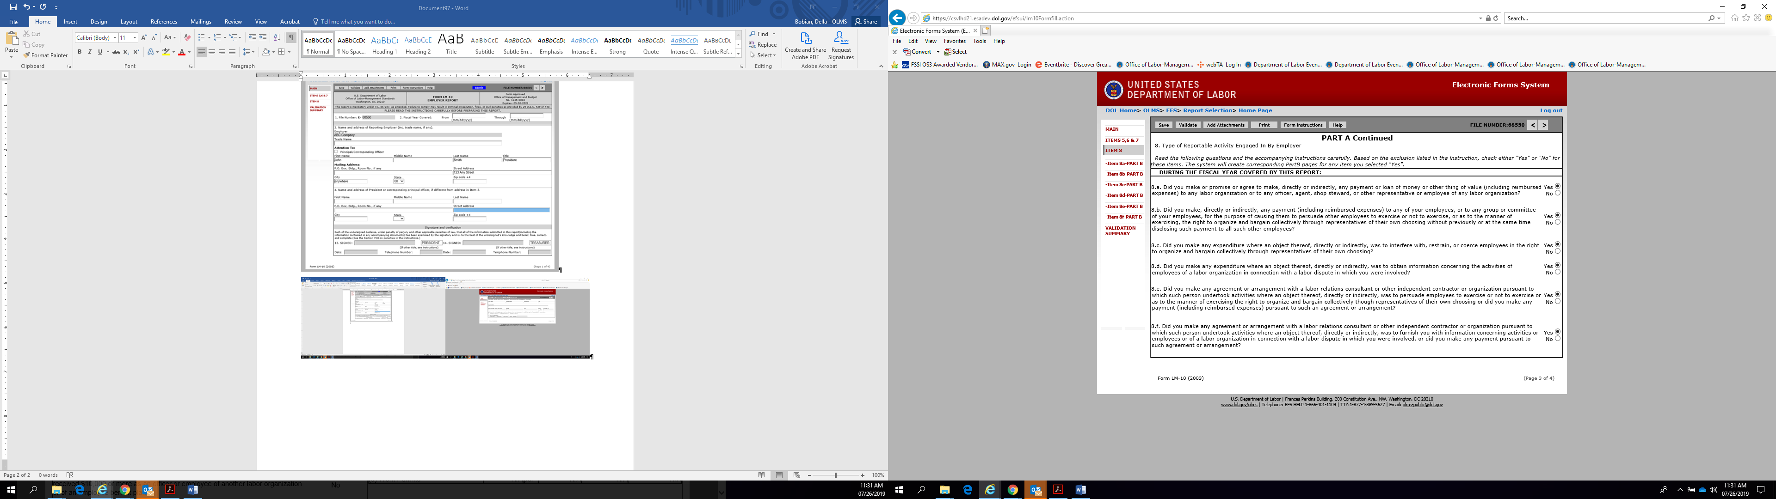Image resolution: width=1776 pixels, height=499 pixels.
Task: Open the Mailings ribbon tab
Action: click(201, 21)
